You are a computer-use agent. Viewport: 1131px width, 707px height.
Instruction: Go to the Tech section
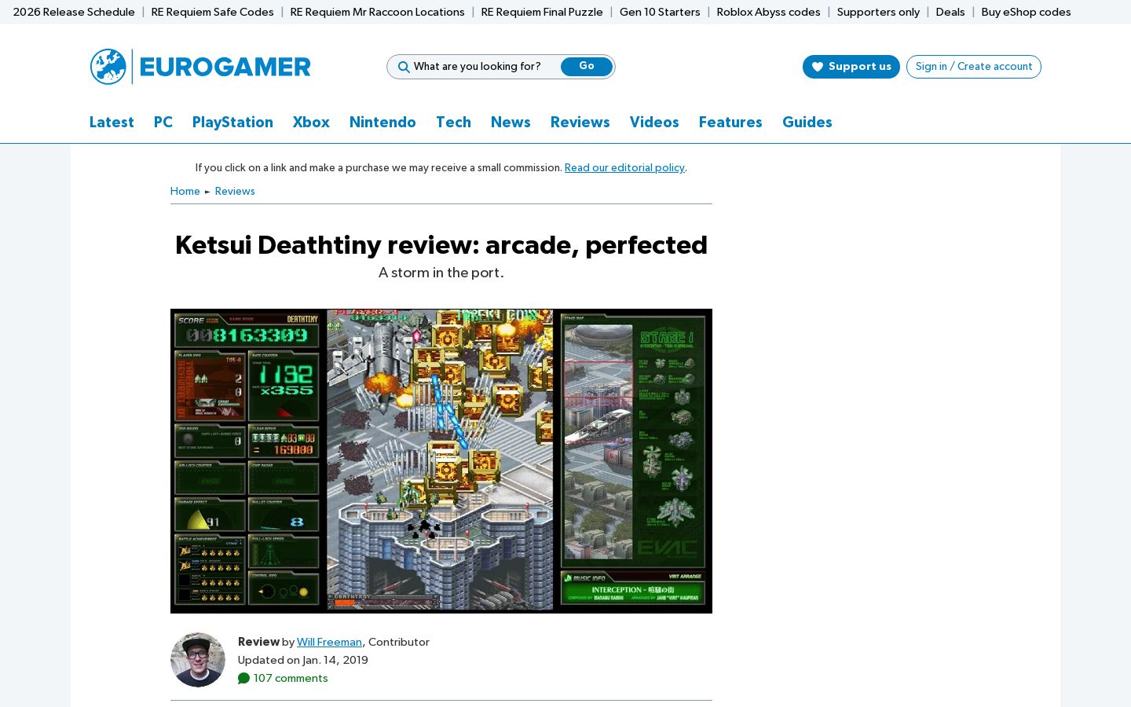pos(453,122)
